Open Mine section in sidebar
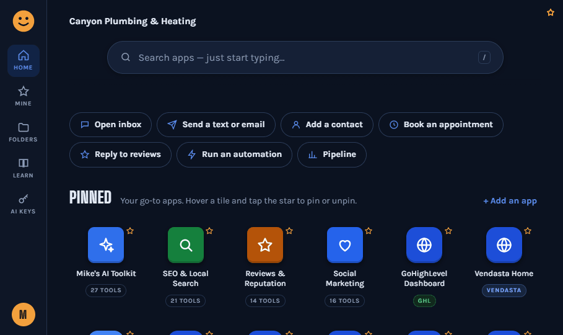Image resolution: width=563 pixels, height=335 pixels. tap(24, 96)
